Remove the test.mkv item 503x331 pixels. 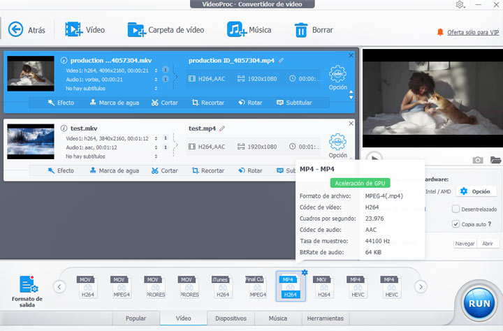[351, 124]
